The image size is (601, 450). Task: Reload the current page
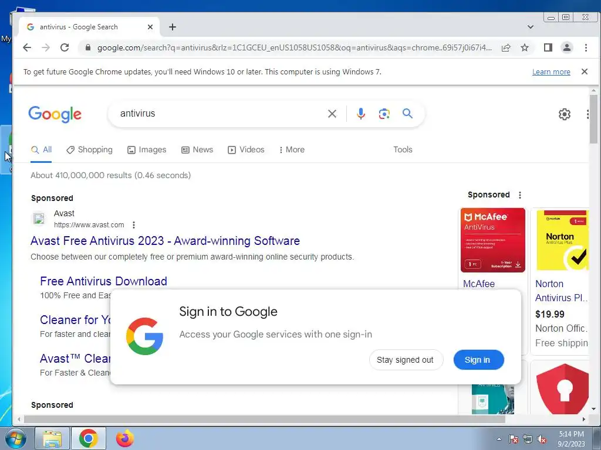(65, 47)
